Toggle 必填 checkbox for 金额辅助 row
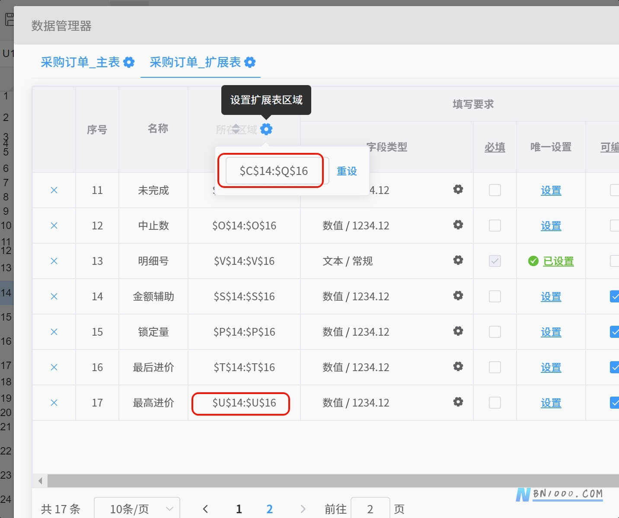 click(x=495, y=296)
